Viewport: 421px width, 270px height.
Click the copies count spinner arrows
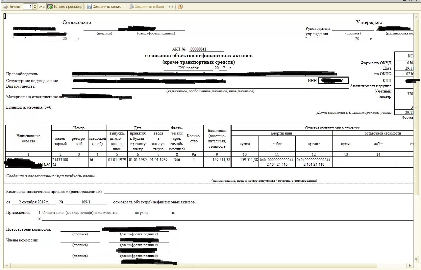[36, 7]
